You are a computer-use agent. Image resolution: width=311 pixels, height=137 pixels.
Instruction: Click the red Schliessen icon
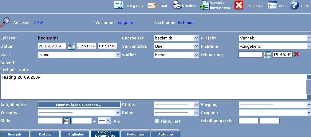[239, 6]
